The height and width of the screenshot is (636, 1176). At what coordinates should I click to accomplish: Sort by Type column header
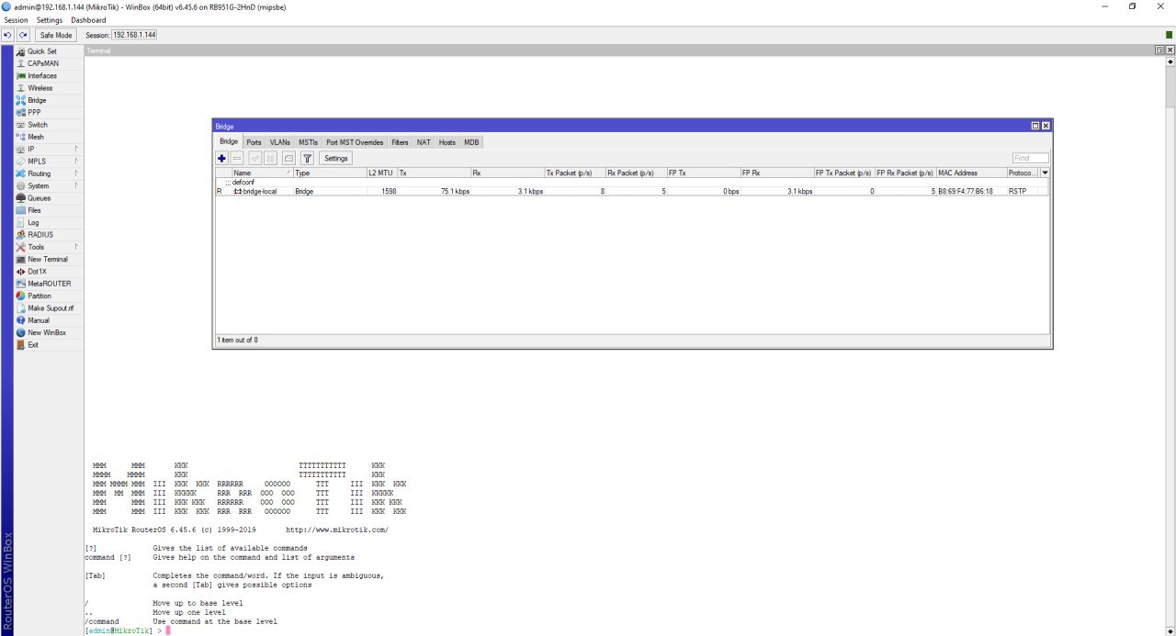[329, 173]
